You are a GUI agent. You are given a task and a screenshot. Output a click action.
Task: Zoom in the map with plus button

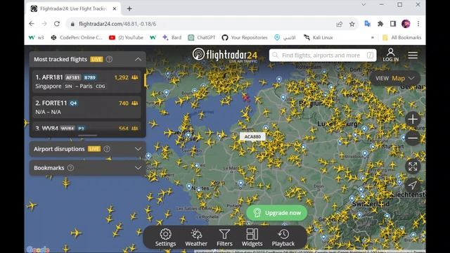[x=413, y=119]
